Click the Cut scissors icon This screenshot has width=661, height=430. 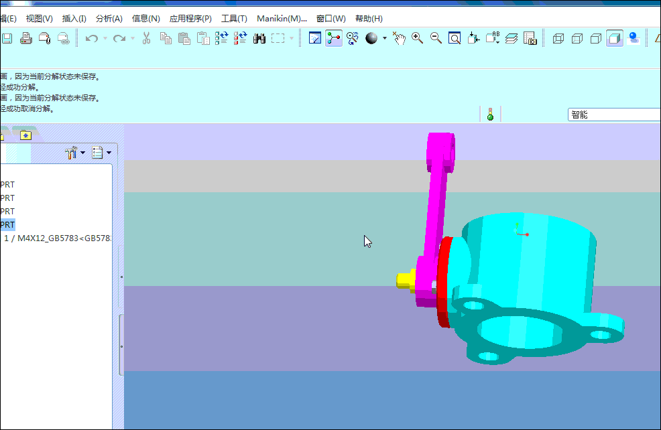pos(146,38)
